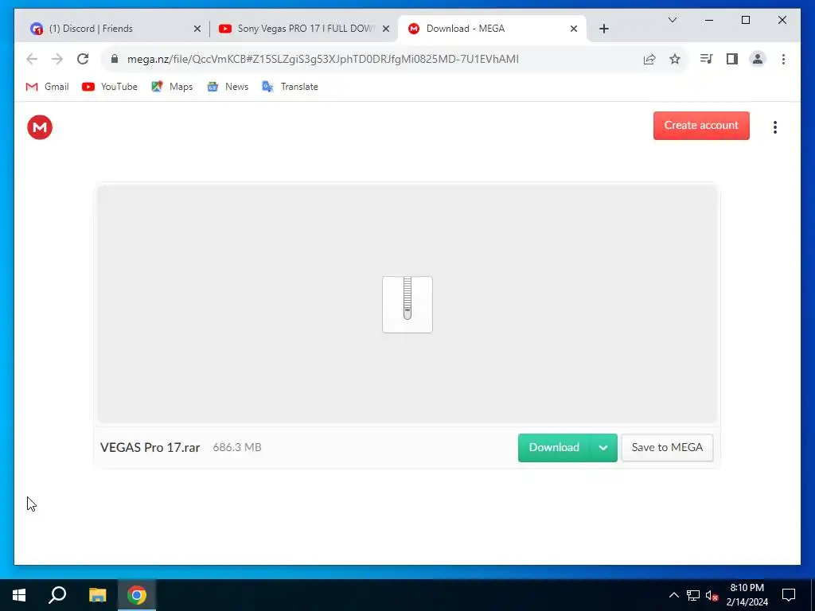Switch to the Sony Vegas PRO 17 tab

coord(302,29)
